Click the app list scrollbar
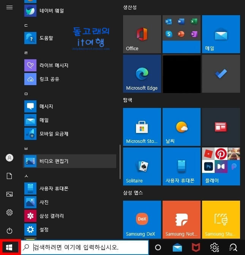 [120, 162]
